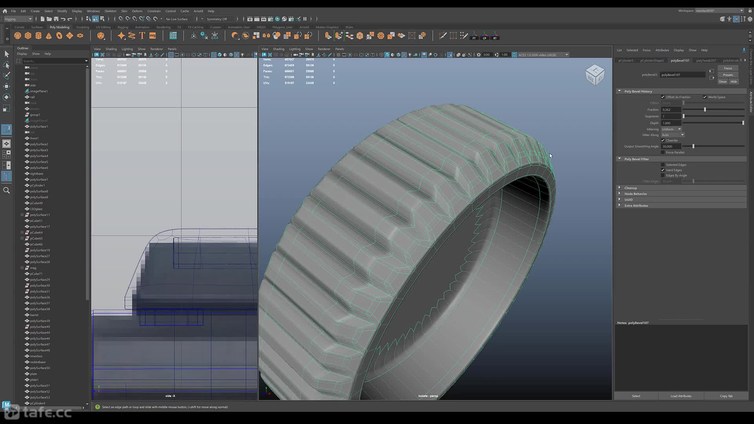Create a polygon cone from shelf
Screen dimensions: 754x424
point(49,36)
